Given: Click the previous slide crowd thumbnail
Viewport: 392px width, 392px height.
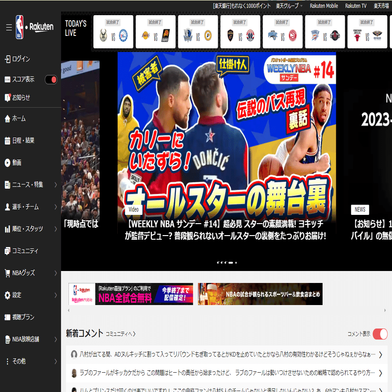Looking at the screenshot, I should (80, 140).
